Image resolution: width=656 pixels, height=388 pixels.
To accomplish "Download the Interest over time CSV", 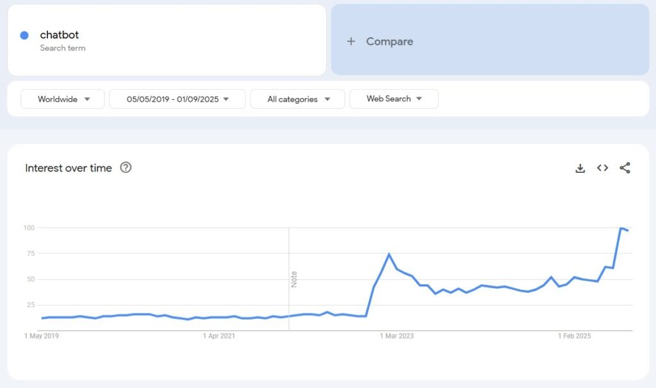I will 580,168.
